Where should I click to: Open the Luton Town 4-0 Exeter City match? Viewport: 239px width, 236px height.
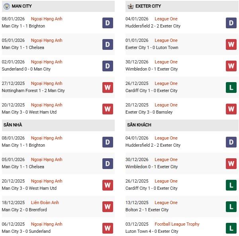152,231
